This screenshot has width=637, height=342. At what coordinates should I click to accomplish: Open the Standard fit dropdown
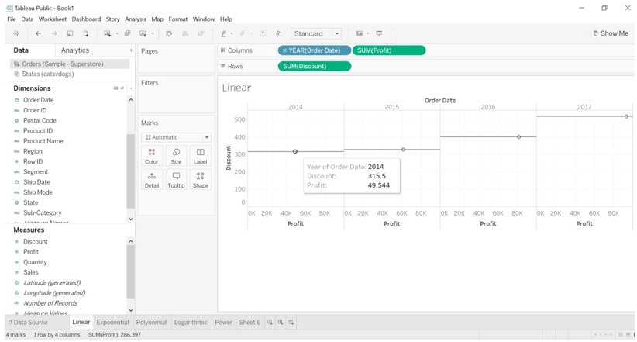(316, 34)
